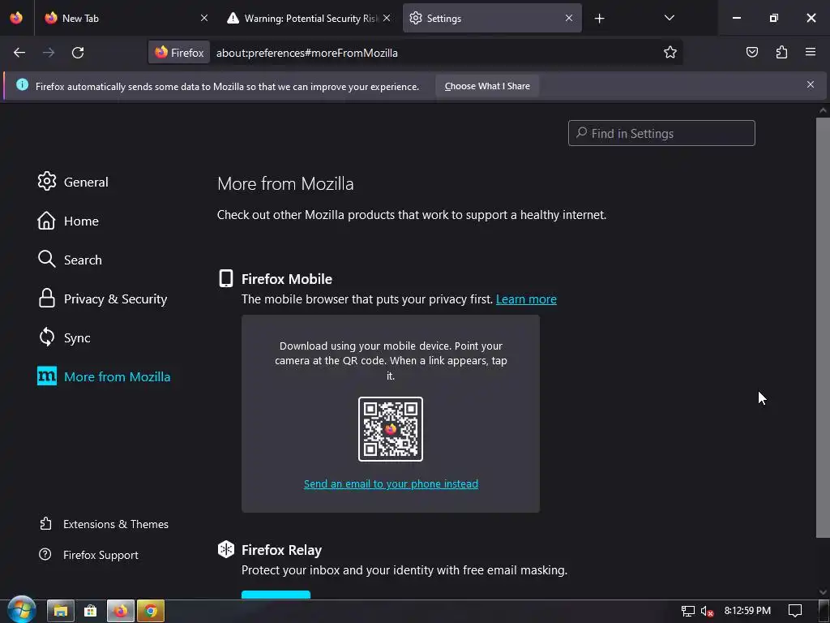
Task: Click the settings page vertical scrollbar
Action: 823,328
